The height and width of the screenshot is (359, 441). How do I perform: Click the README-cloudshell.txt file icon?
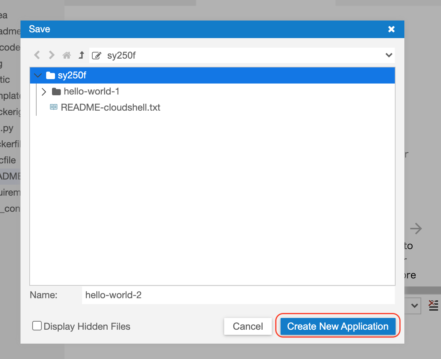point(53,107)
